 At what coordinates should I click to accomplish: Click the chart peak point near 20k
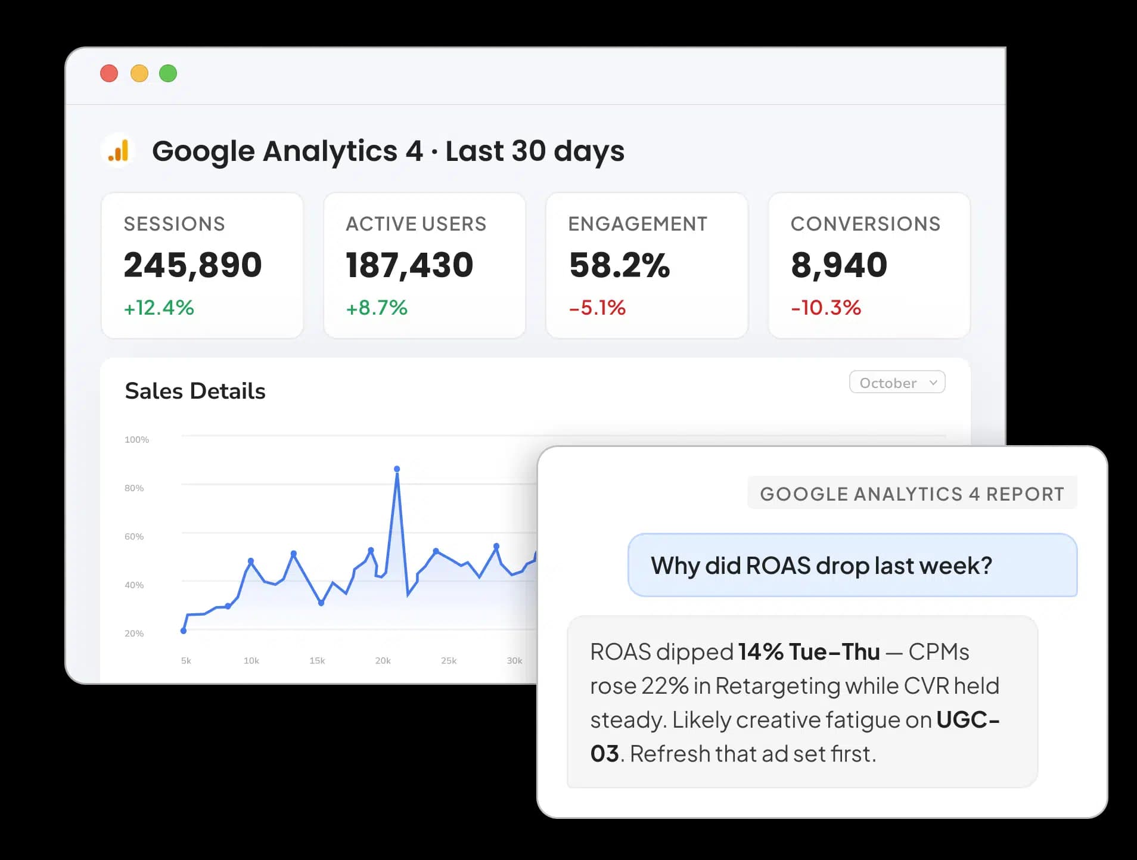pyautogui.click(x=397, y=469)
